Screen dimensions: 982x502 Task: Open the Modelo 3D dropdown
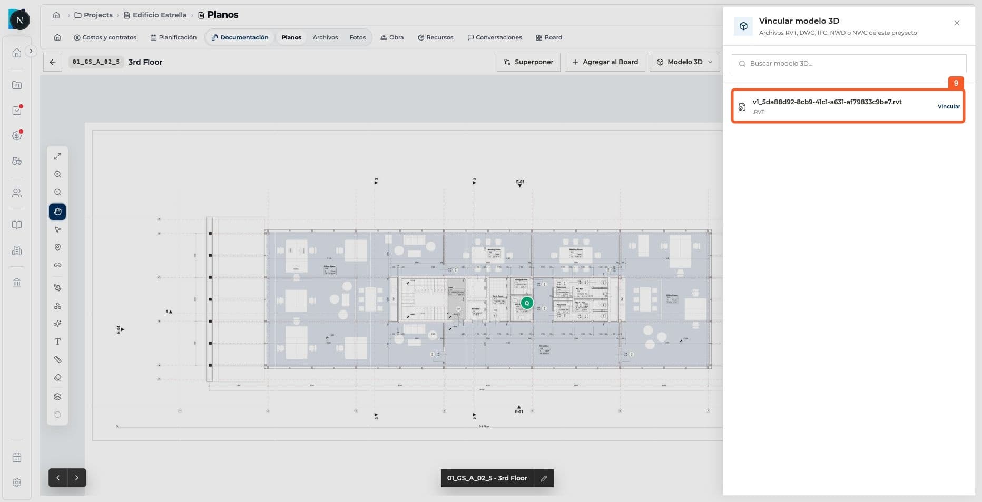pos(684,62)
